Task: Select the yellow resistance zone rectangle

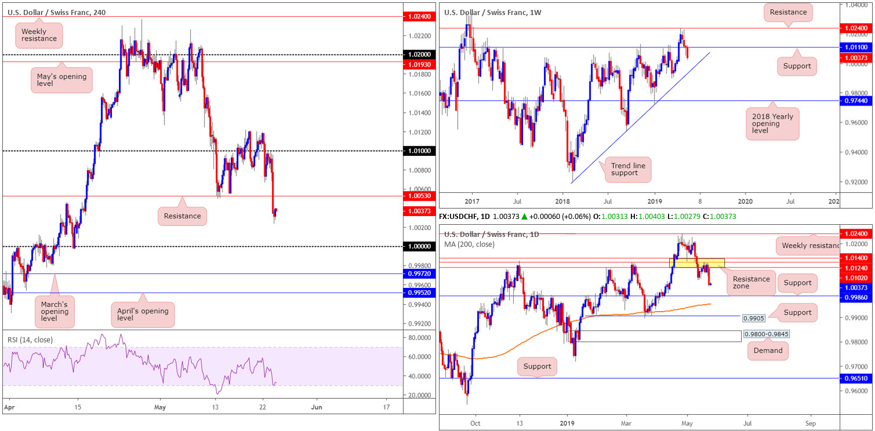Action: tap(697, 263)
